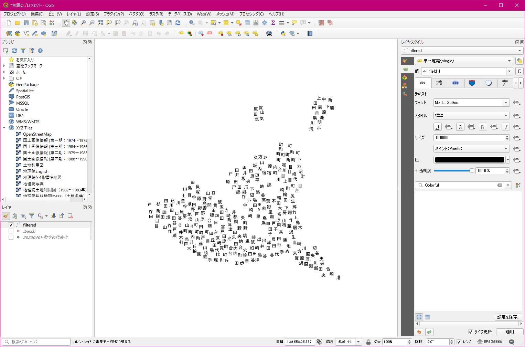Open the Python console icon
Viewport: 525px width, 347px height.
point(283,33)
